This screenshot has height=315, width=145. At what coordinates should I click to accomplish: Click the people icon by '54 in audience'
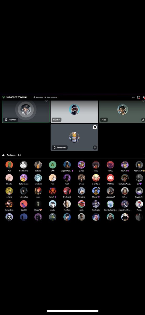coord(45,97)
